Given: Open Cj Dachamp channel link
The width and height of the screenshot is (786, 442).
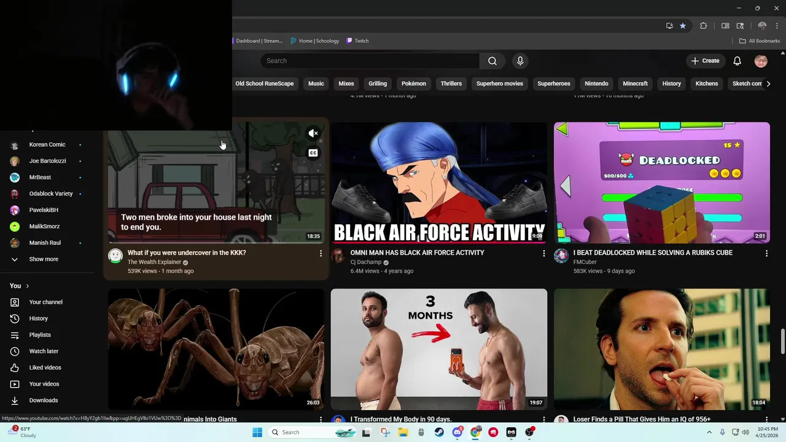Looking at the screenshot, I should click(366, 262).
